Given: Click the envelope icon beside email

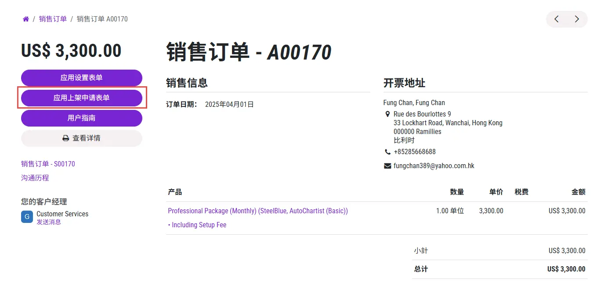Looking at the screenshot, I should point(387,166).
